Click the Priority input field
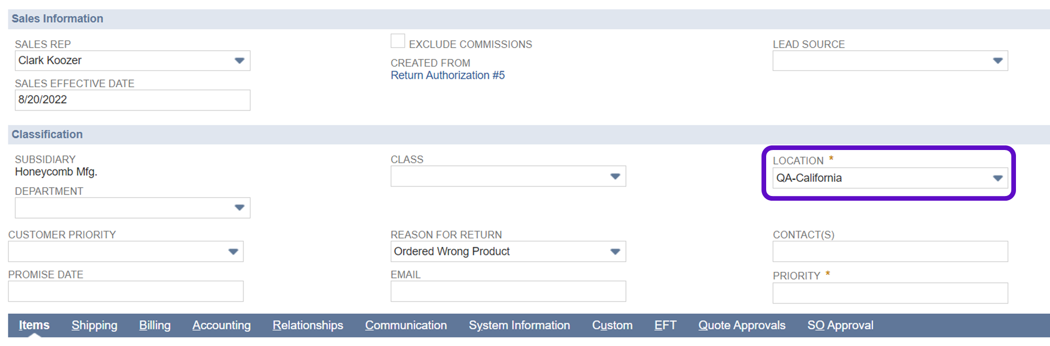 (890, 293)
